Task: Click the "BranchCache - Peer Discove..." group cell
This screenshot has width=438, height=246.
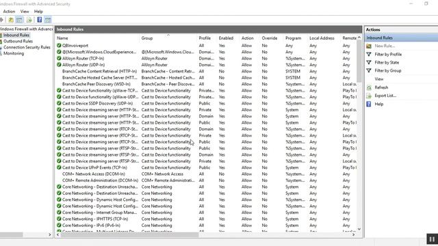Action: pyautogui.click(x=168, y=84)
